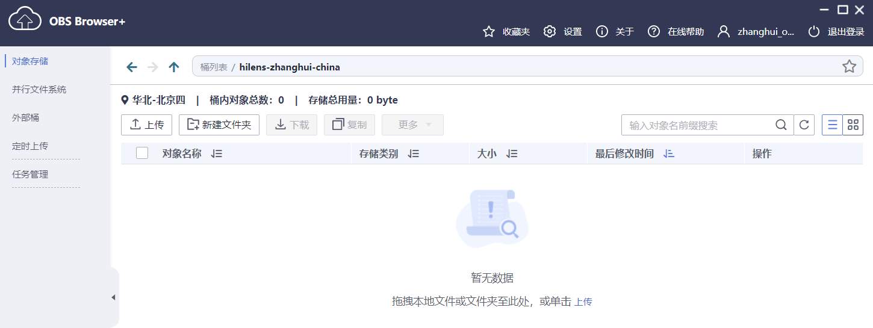This screenshot has height=328, width=873.
Task: Refresh the object list
Action: (x=804, y=125)
